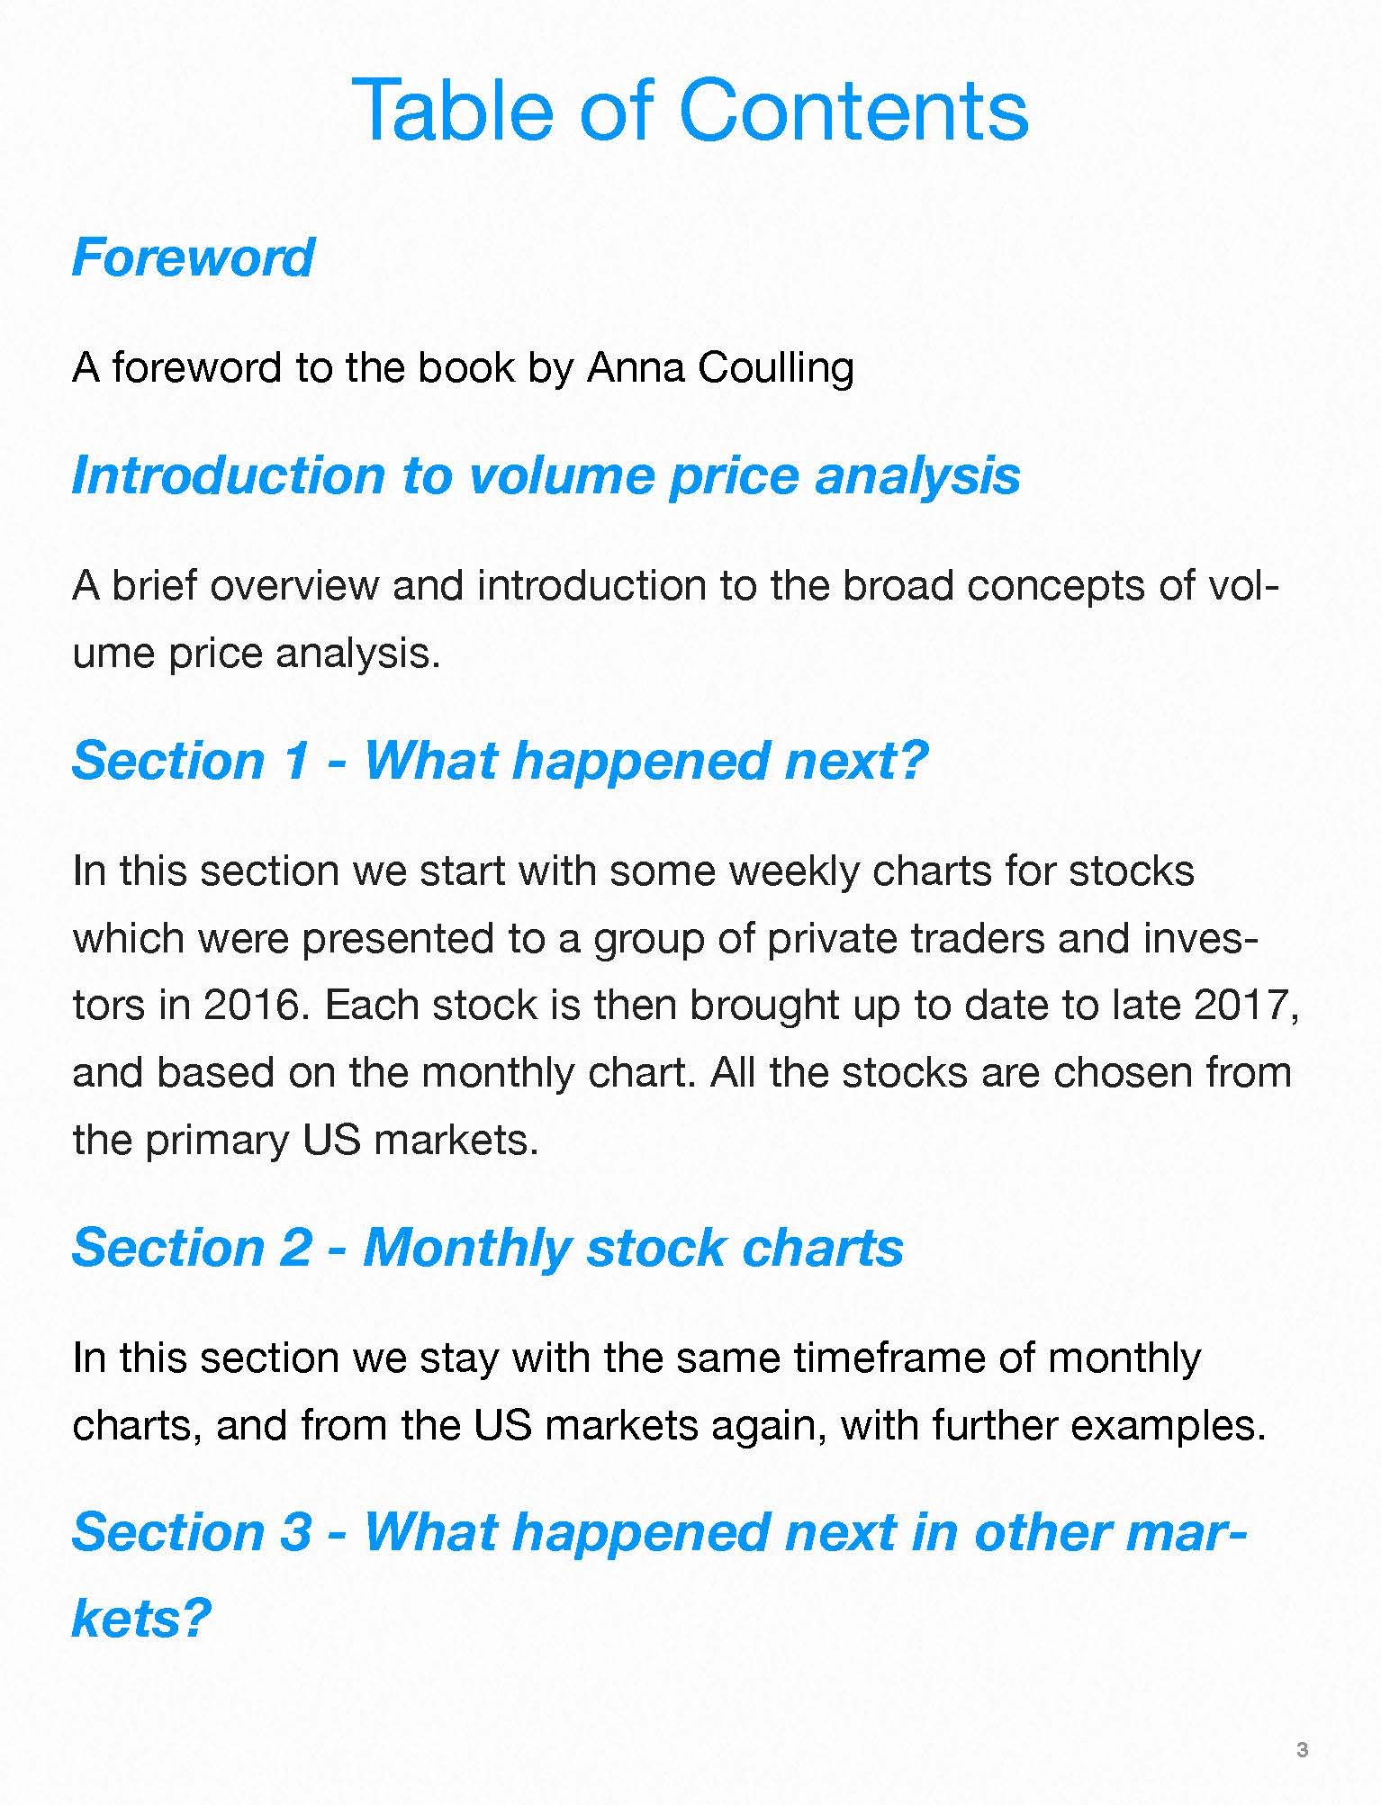Click the line "ume price analysis."
1381x1805 pixels.
[257, 653]
